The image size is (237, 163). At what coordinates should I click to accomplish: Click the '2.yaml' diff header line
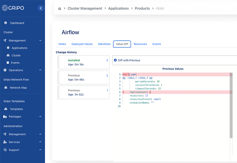pyautogui.click(x=176, y=74)
